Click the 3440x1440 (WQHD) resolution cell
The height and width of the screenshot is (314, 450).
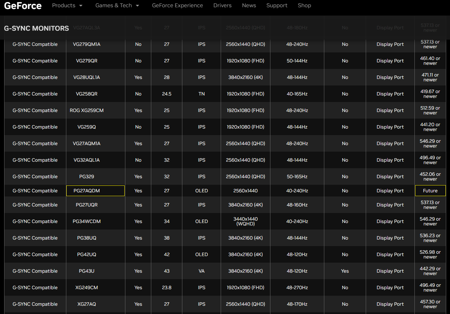tap(245, 221)
